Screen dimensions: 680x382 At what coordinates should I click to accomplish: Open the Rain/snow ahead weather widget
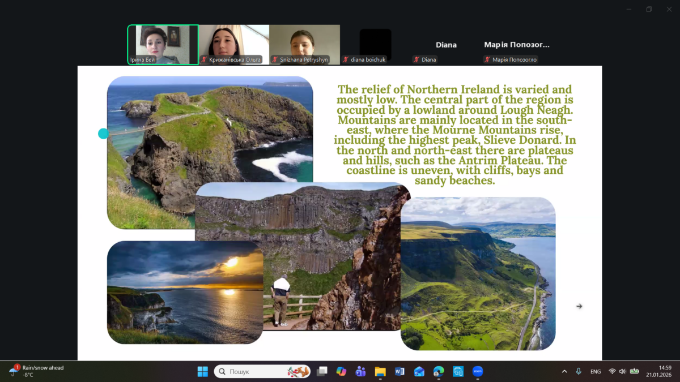[x=37, y=371]
